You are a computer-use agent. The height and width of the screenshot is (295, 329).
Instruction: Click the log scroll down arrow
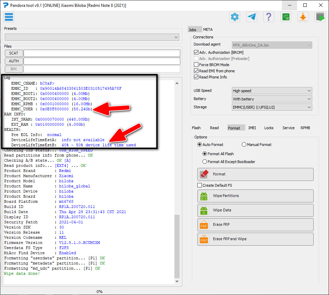(x=177, y=281)
